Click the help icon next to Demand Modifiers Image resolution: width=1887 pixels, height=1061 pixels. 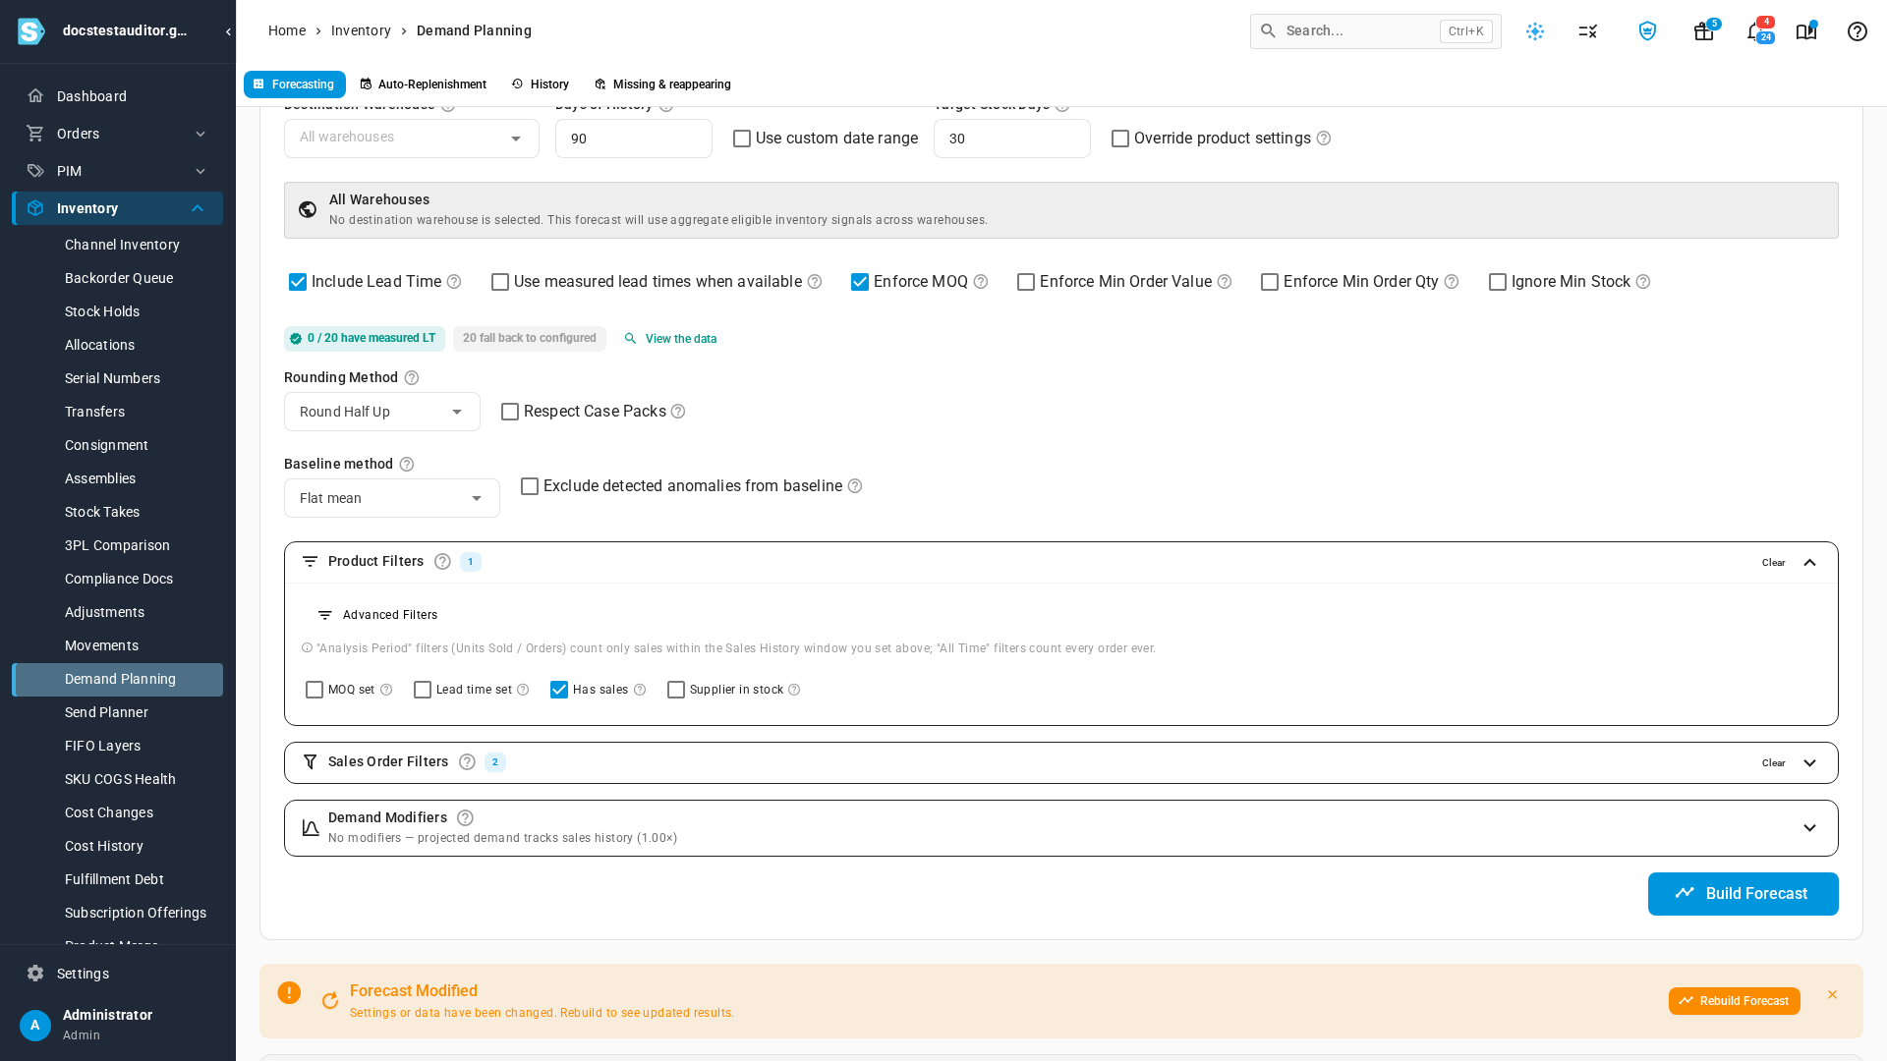tap(465, 818)
